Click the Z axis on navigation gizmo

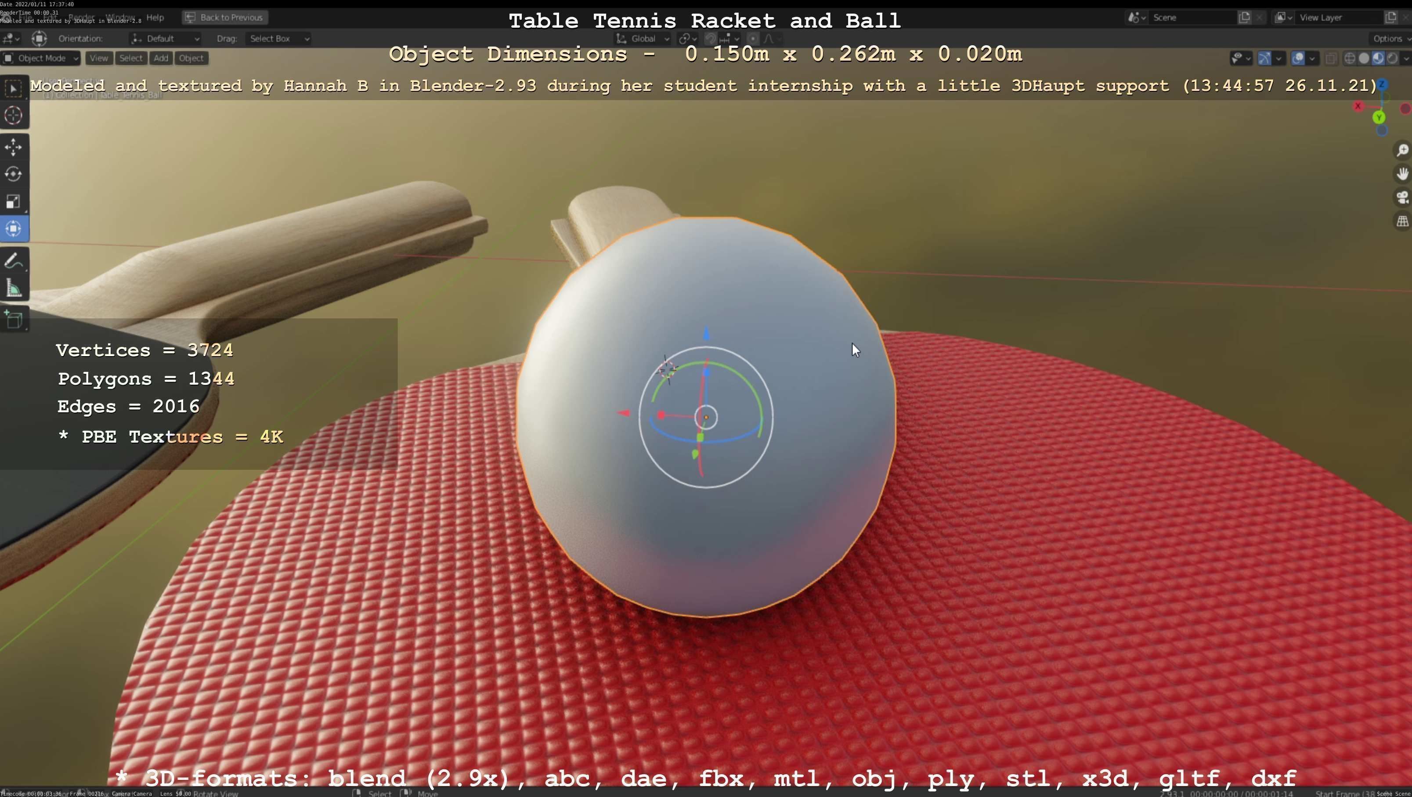(x=1383, y=84)
